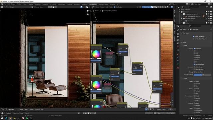Screen dimensions: 213x120
Task: Collapse the Passes panel
Action: [182, 43]
